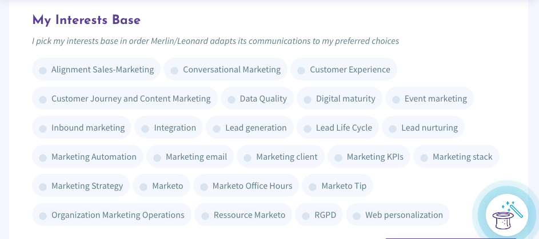Toggle the Marketo Tip chip
Screen dimensions: 539x239
click(338, 186)
